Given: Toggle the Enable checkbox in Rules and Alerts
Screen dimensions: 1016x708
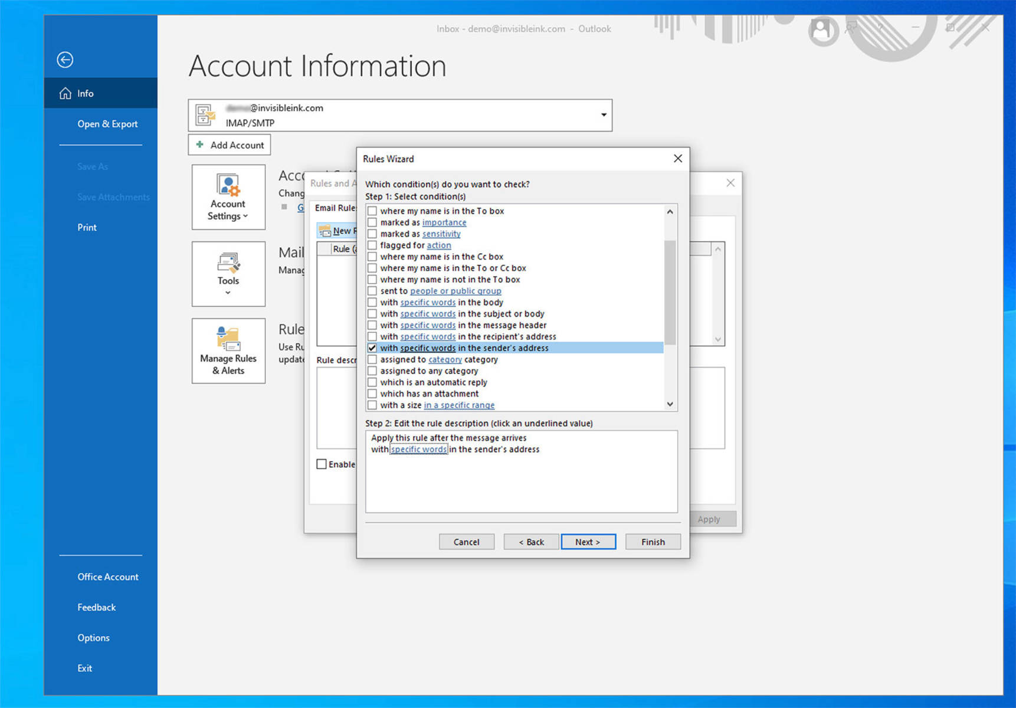Looking at the screenshot, I should (322, 464).
